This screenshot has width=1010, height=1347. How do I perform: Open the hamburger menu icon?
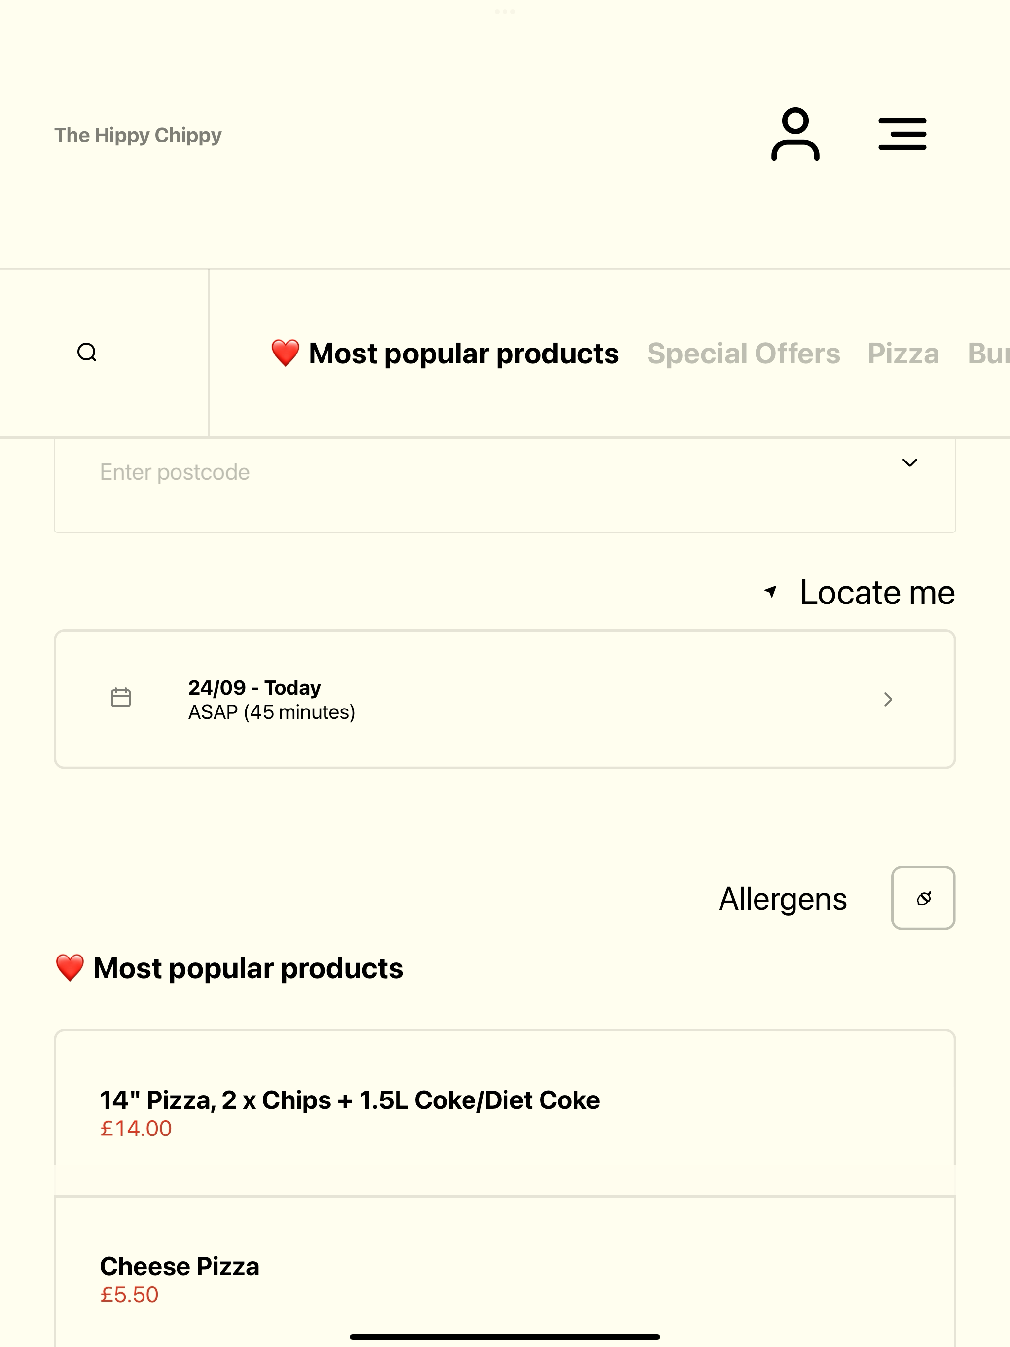[x=902, y=134]
